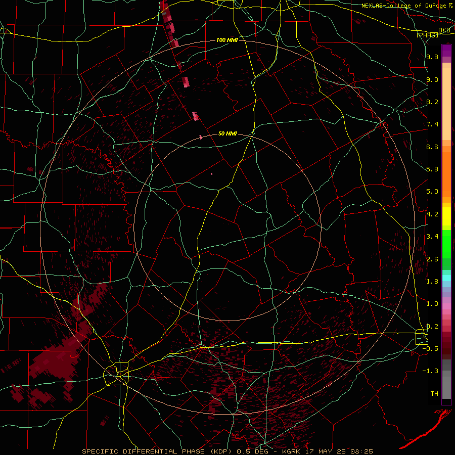455x455 pixels.
Task: Click the 3.4 scale value
Action: click(x=432, y=236)
